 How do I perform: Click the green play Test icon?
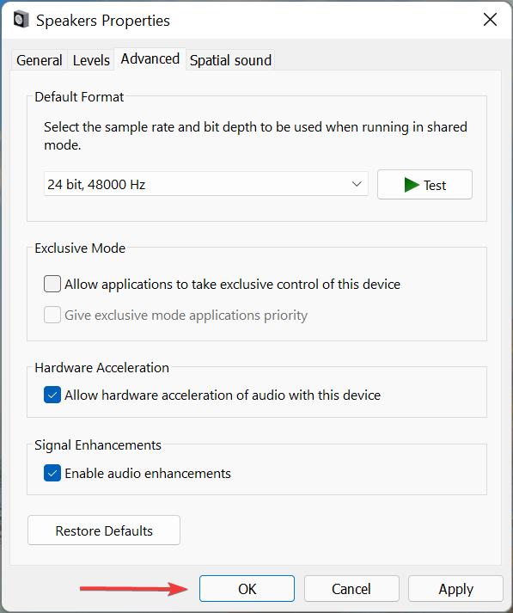[x=412, y=185]
